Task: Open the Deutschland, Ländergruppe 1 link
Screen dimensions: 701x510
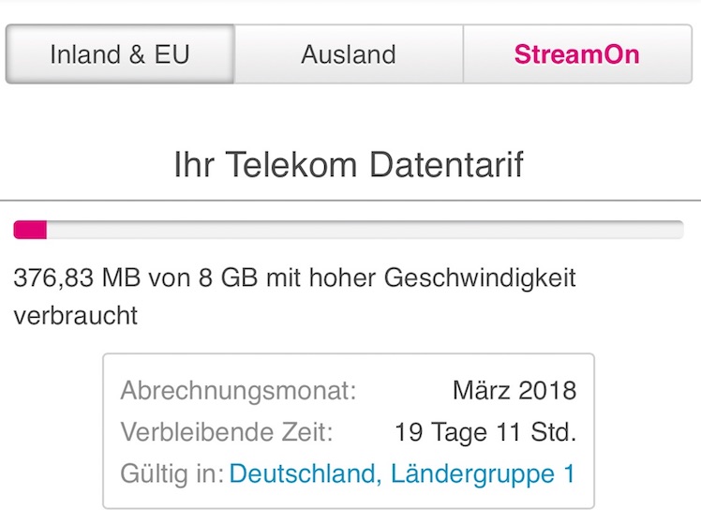Action: 402,473
